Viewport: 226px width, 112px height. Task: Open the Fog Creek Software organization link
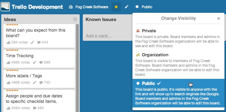tap(92, 7)
